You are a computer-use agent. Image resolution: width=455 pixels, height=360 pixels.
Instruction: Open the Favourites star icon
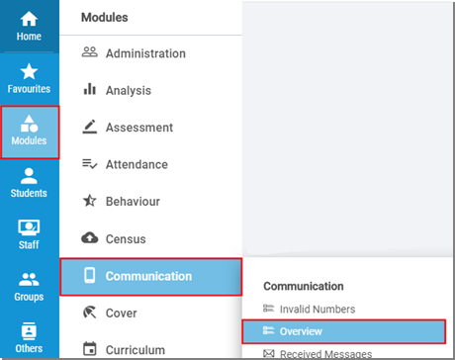coord(29,71)
